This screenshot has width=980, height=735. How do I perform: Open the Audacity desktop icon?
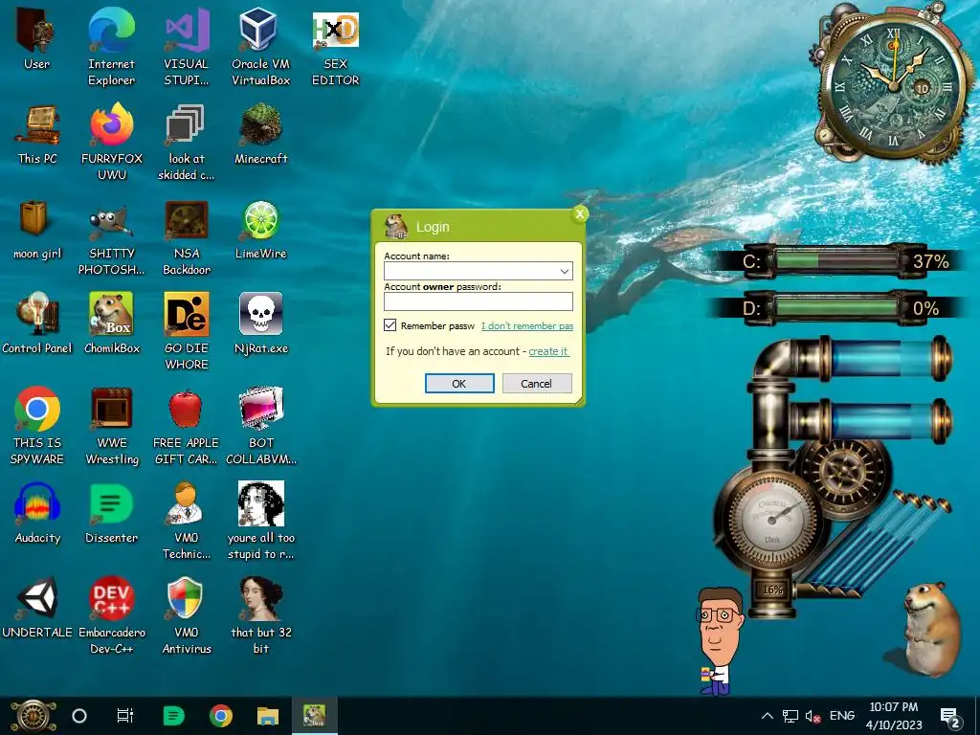pos(37,513)
